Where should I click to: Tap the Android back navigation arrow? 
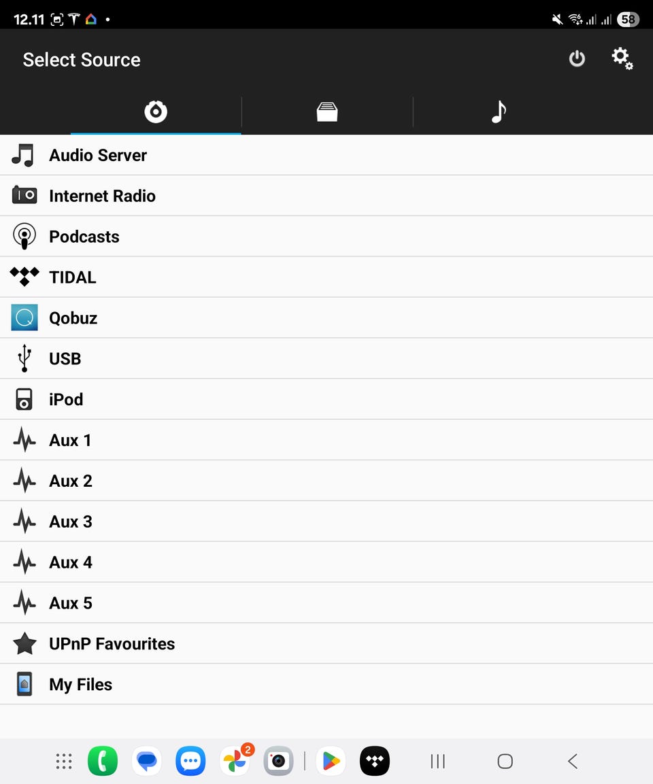point(573,761)
